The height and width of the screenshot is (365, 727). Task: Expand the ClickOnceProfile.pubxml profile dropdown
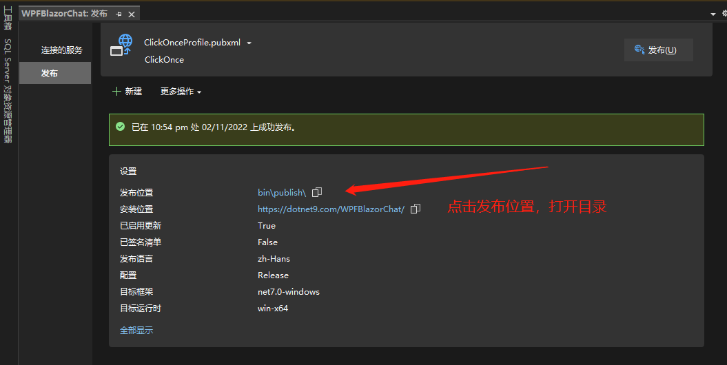[249, 43]
